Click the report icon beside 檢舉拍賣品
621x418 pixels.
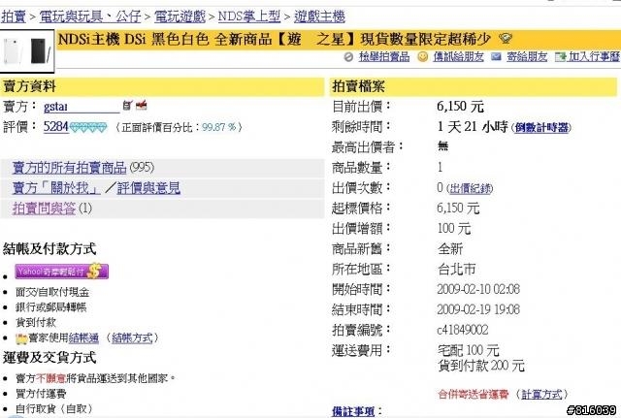(x=348, y=57)
